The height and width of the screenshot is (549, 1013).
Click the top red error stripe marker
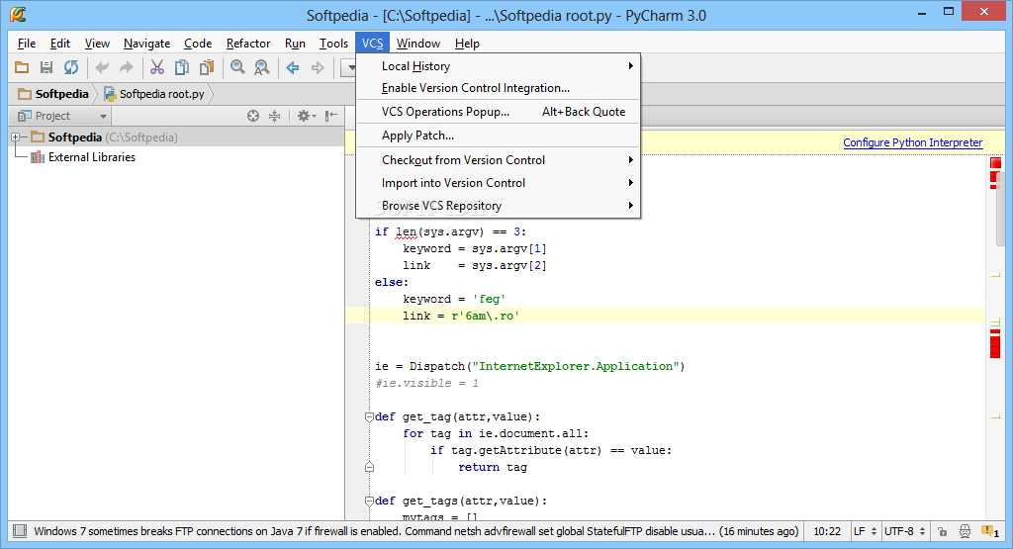[x=995, y=163]
